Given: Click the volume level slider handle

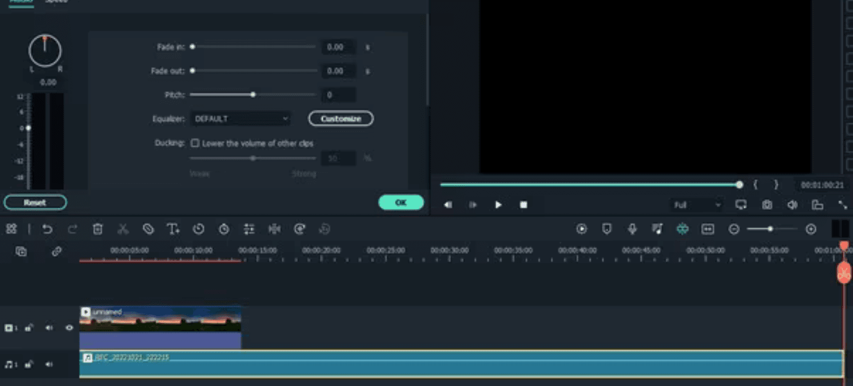Looking at the screenshot, I should (28, 128).
